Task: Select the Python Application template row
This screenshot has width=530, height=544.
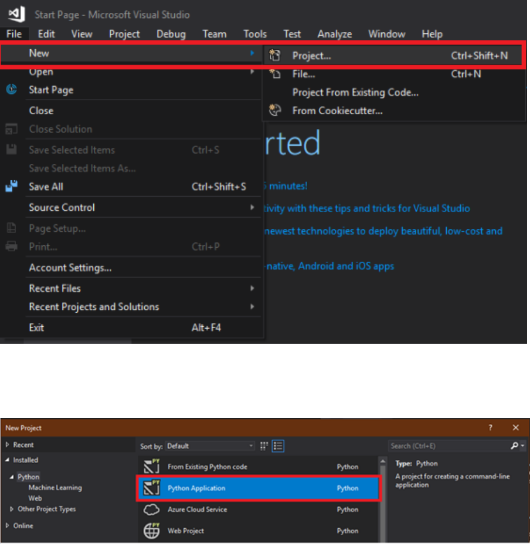Action: coord(259,488)
